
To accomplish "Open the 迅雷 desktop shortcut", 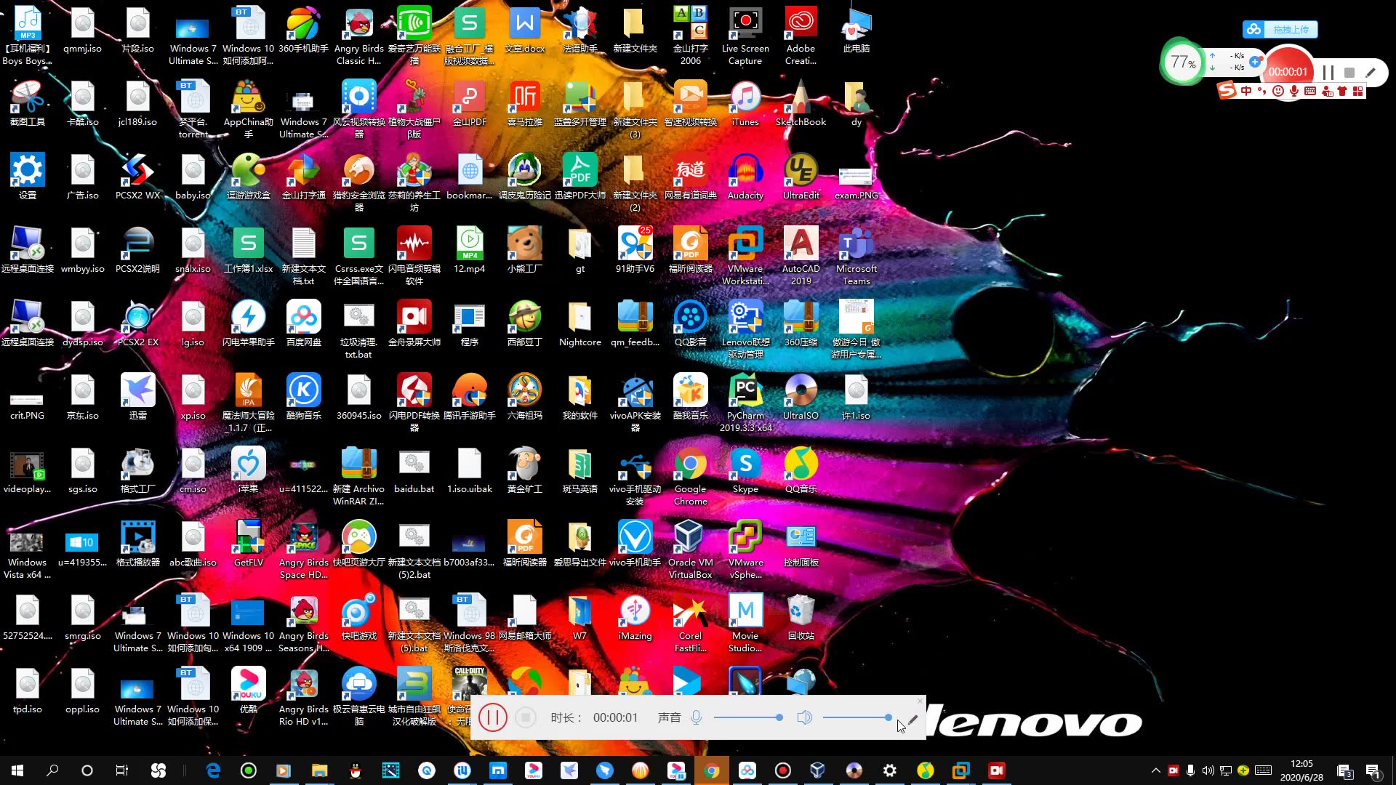I will pos(137,398).
